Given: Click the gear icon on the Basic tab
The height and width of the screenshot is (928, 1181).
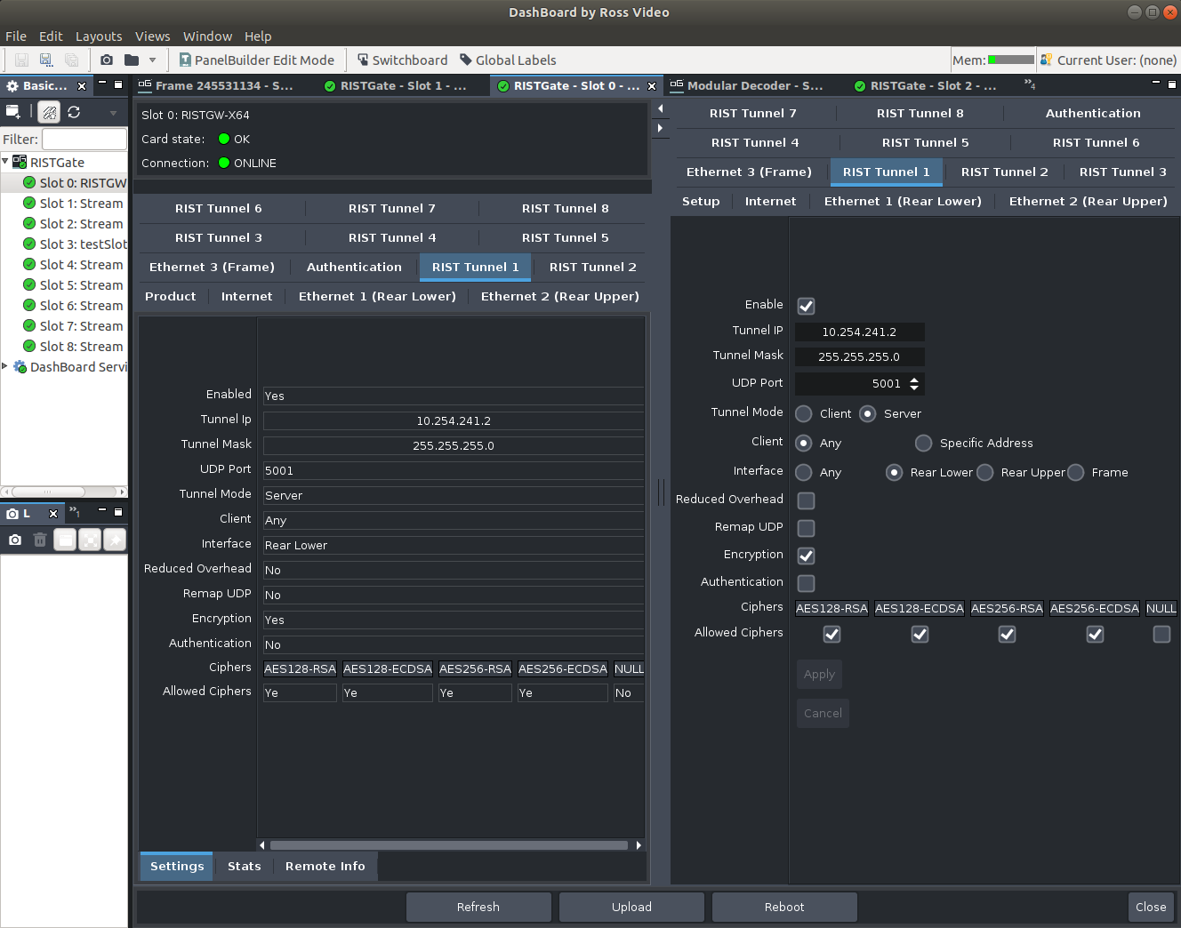Looking at the screenshot, I should click(12, 85).
